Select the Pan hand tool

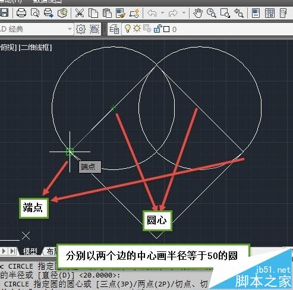[x=198, y=13]
